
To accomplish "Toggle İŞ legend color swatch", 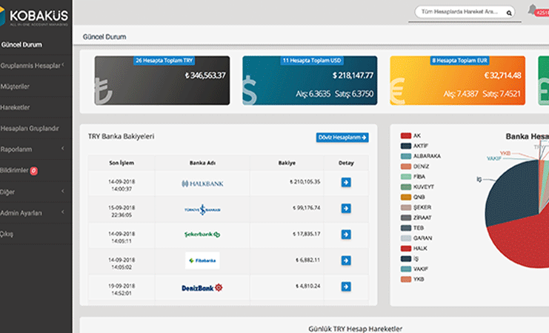I will point(406,258).
